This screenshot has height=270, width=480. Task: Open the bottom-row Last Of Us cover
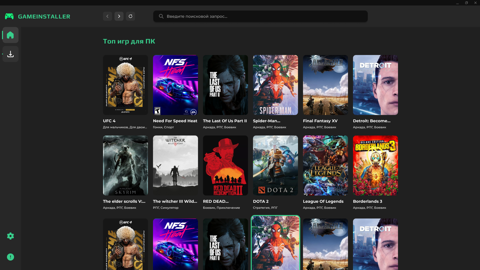pos(225,244)
